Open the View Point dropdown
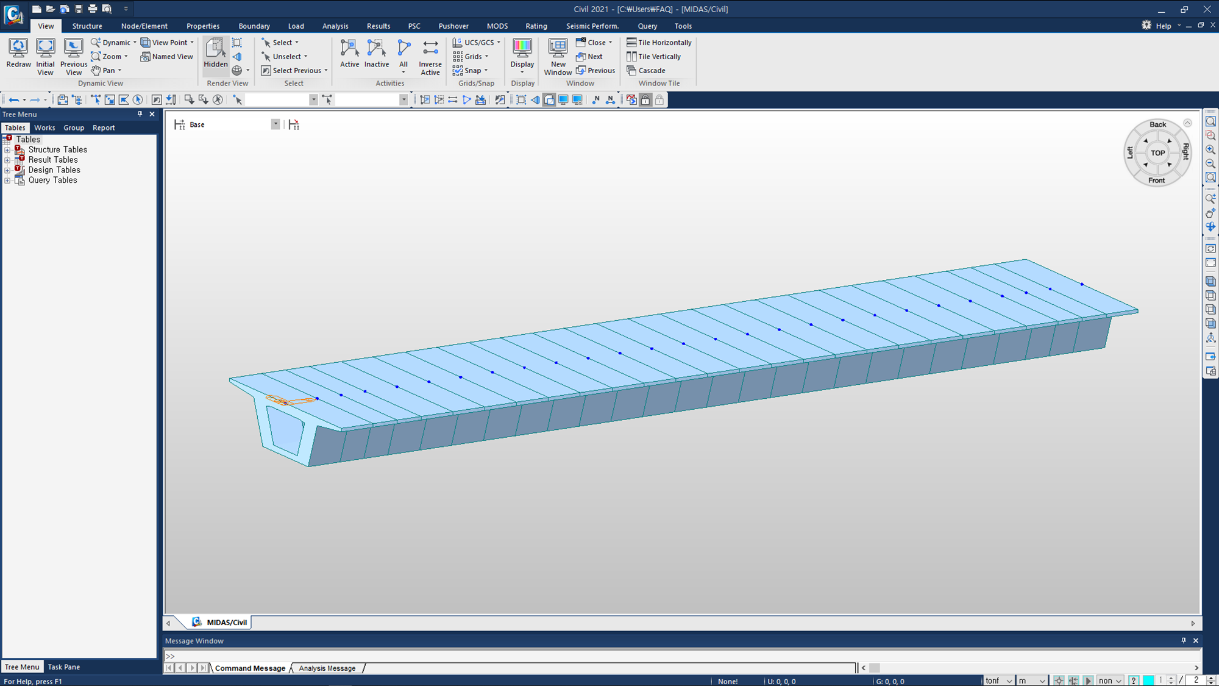Image resolution: width=1219 pixels, height=686 pixels. pos(167,43)
